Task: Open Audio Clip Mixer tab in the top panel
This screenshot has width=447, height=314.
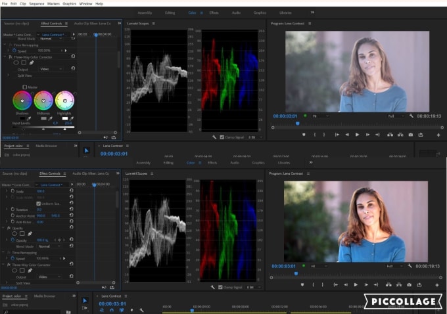Action: (x=92, y=24)
